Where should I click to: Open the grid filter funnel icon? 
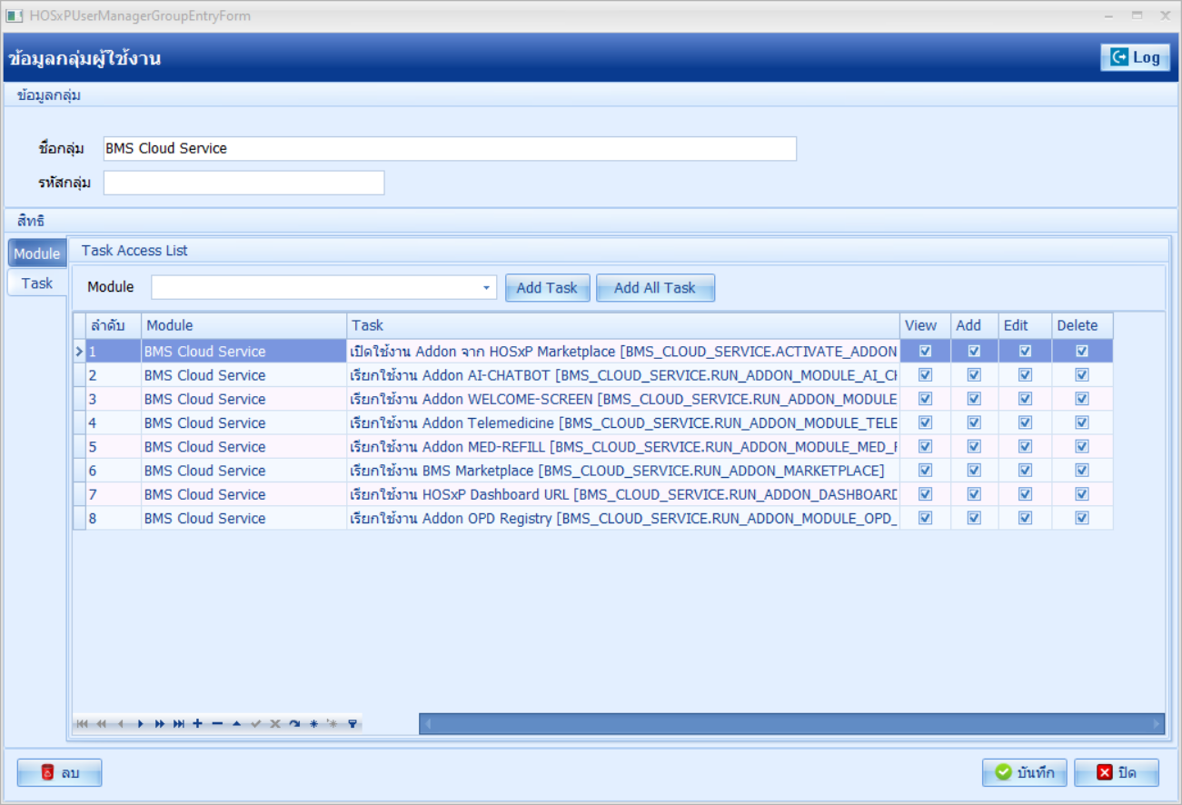tap(353, 724)
